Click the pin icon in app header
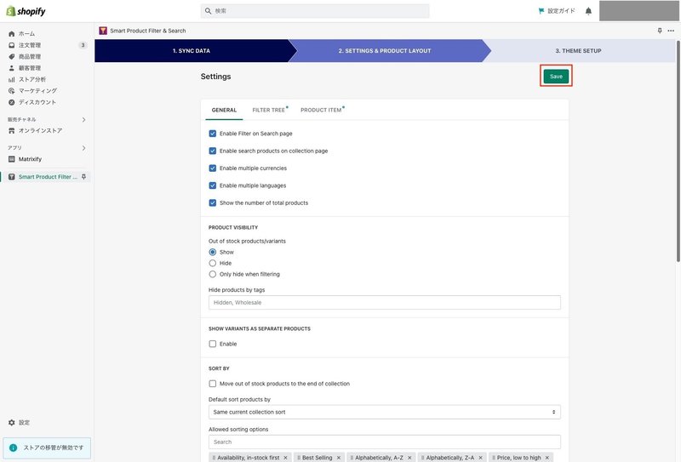681x462 pixels. pos(660,31)
